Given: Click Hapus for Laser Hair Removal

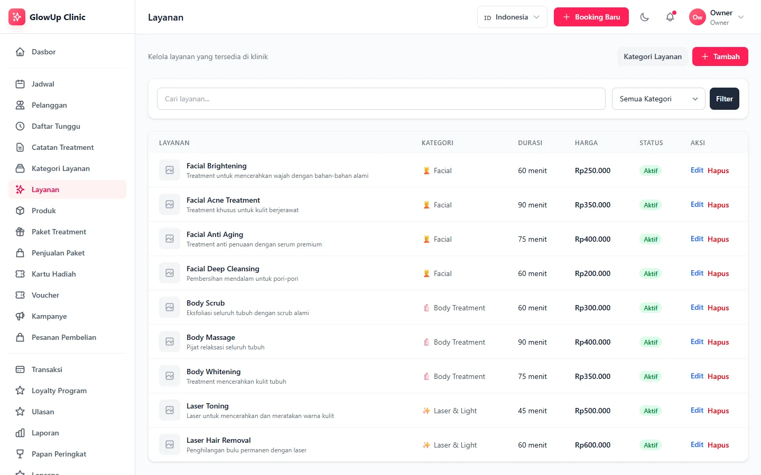Looking at the screenshot, I should click(718, 445).
